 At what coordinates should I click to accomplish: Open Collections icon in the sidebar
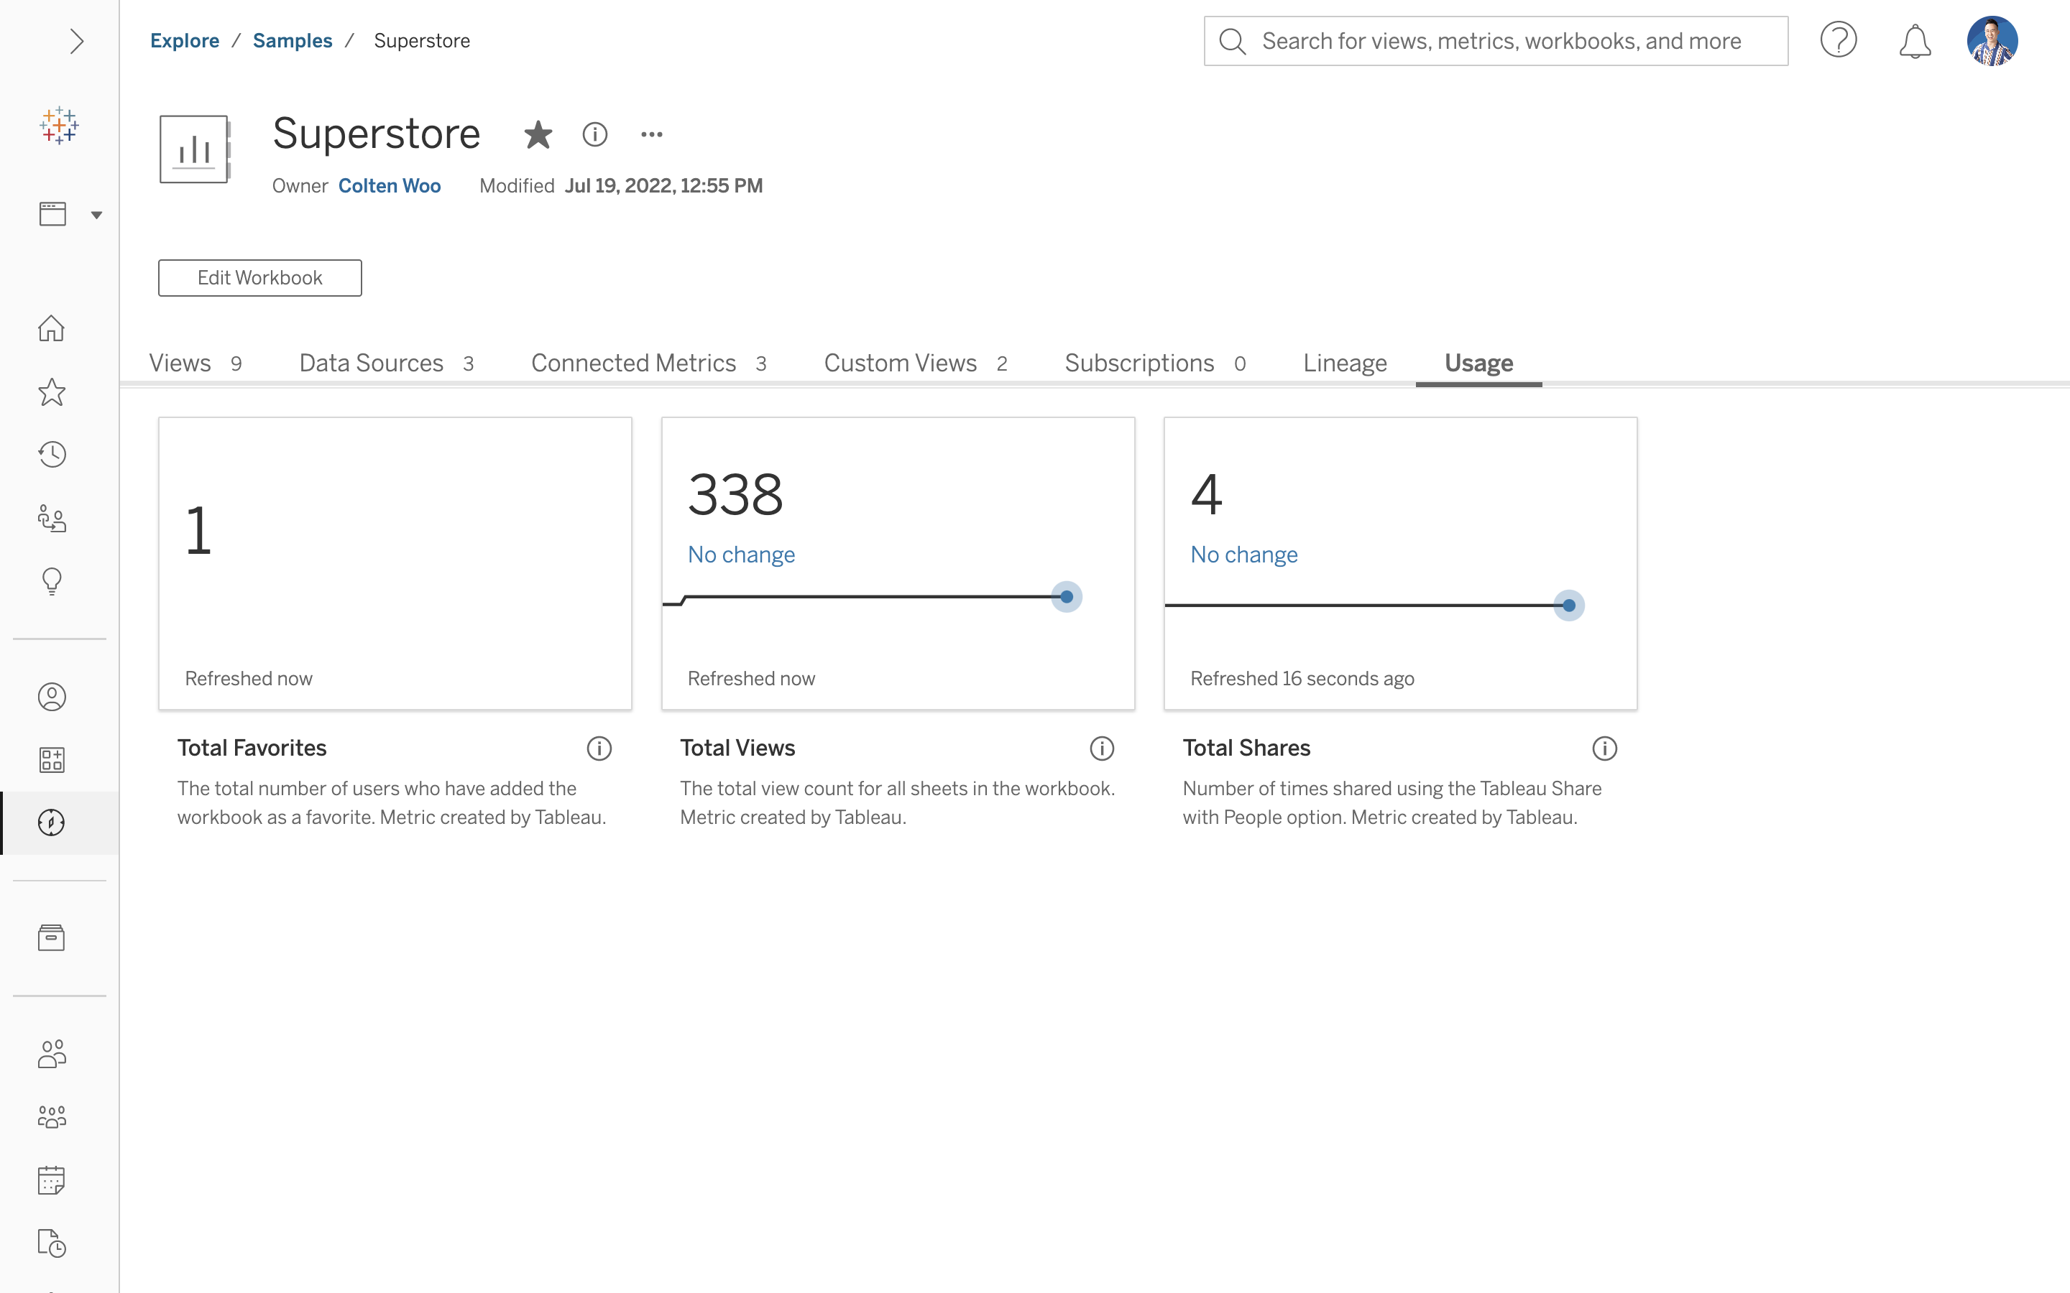[51, 759]
